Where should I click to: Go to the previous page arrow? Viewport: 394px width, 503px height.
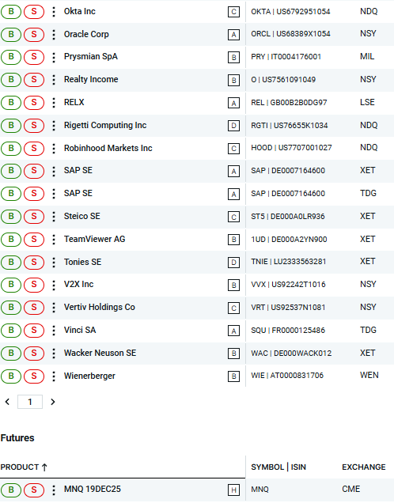point(7,402)
